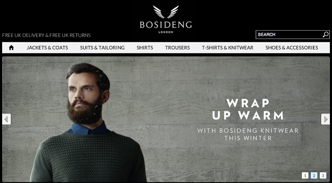332x183 pixels.
Task: Browse Shoes & Accessories category
Action: pos(292,48)
